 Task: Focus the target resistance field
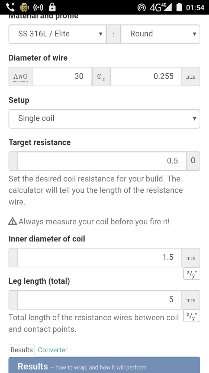tap(102, 161)
